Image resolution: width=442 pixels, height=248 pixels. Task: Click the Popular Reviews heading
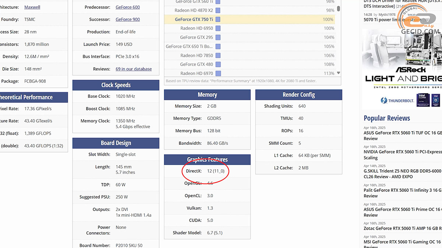pos(387,118)
